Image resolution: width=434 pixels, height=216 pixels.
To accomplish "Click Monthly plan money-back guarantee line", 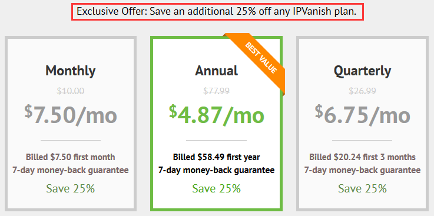I will click(x=71, y=170).
